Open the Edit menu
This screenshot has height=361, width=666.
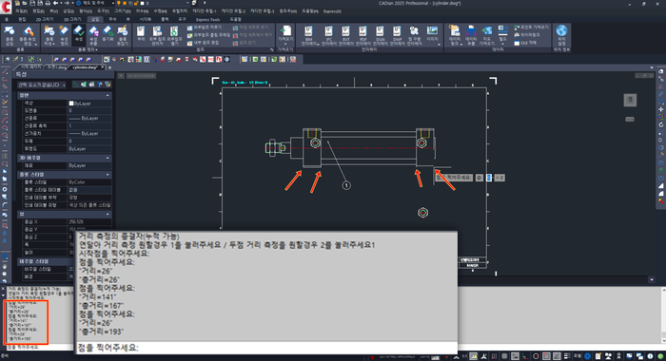39,11
